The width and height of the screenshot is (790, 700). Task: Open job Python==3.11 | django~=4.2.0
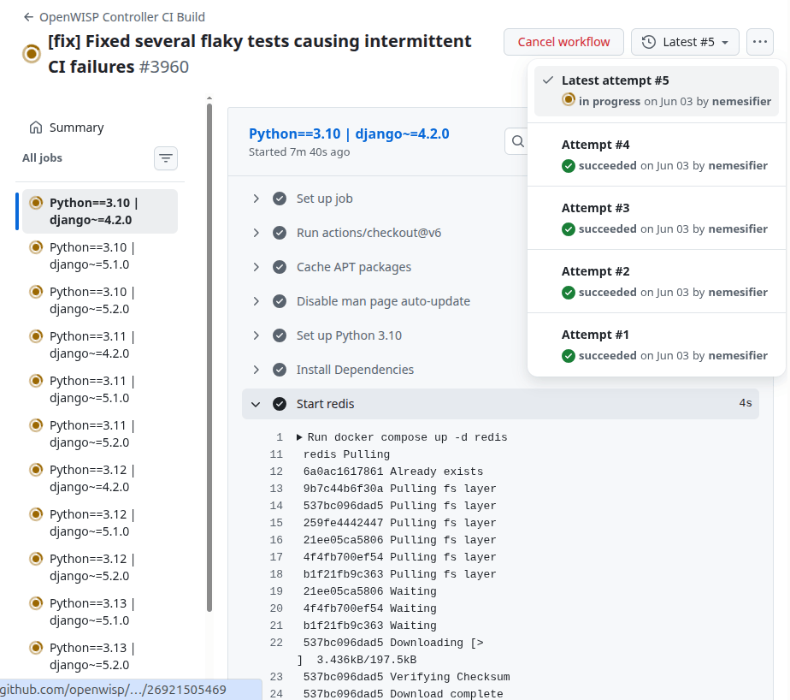pos(100,345)
